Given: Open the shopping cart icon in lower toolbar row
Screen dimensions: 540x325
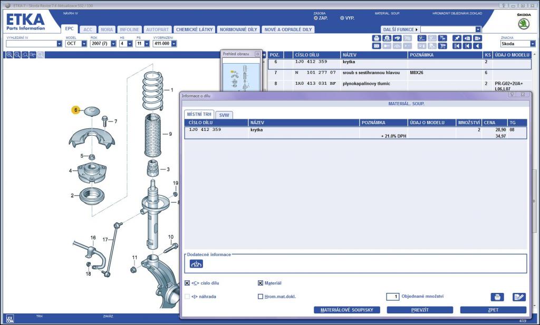Looking at the screenshot, I should tap(442, 46).
